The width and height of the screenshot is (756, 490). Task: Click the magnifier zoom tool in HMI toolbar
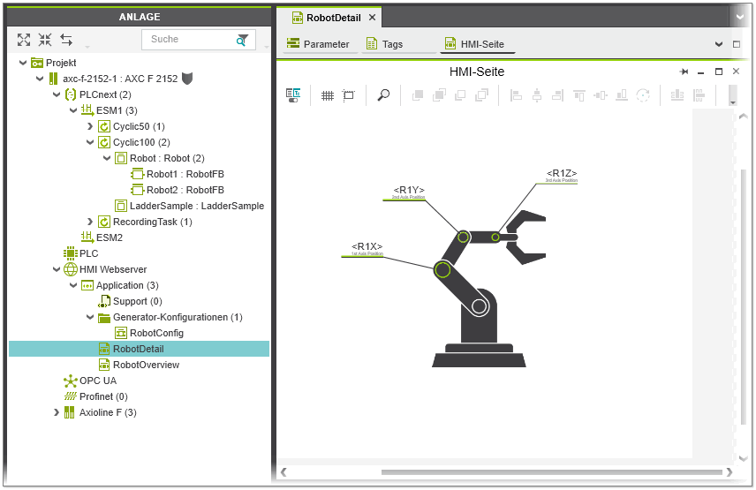383,95
